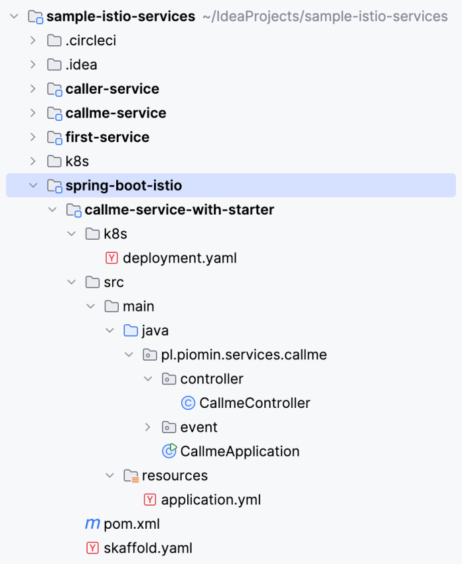The image size is (462, 564).
Task: Expand the first-service module
Action: [x=33, y=138]
